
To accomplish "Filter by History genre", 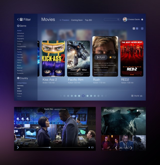I will (19, 60).
